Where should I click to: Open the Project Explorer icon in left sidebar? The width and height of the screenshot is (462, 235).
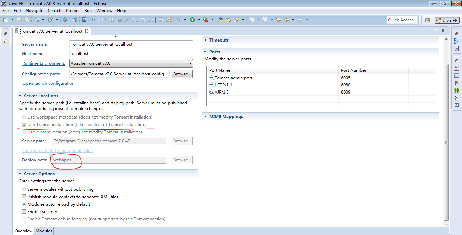(x=5, y=41)
